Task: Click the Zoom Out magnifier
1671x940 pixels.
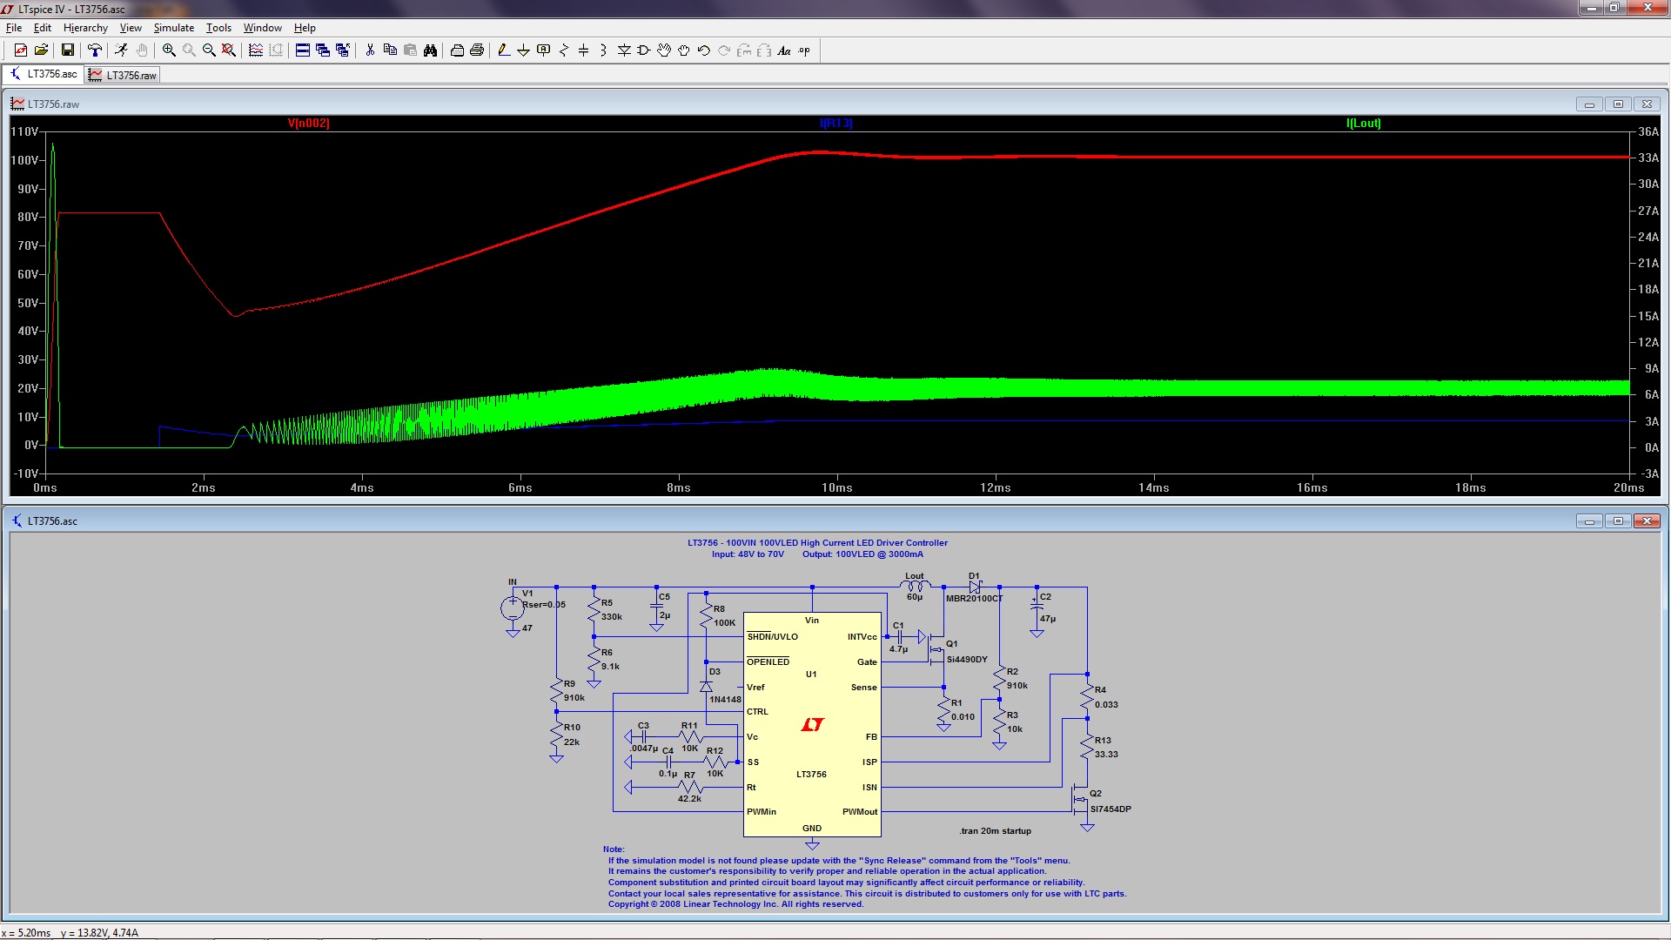Action: (209, 50)
